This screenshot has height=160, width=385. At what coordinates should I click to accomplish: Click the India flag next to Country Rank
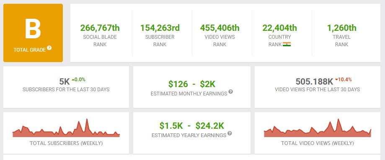coord(287,44)
